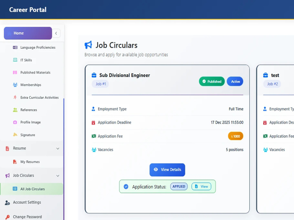This screenshot has height=220, width=294.
Task: Click the All Job Circulars list icon
Action: tap(15, 189)
